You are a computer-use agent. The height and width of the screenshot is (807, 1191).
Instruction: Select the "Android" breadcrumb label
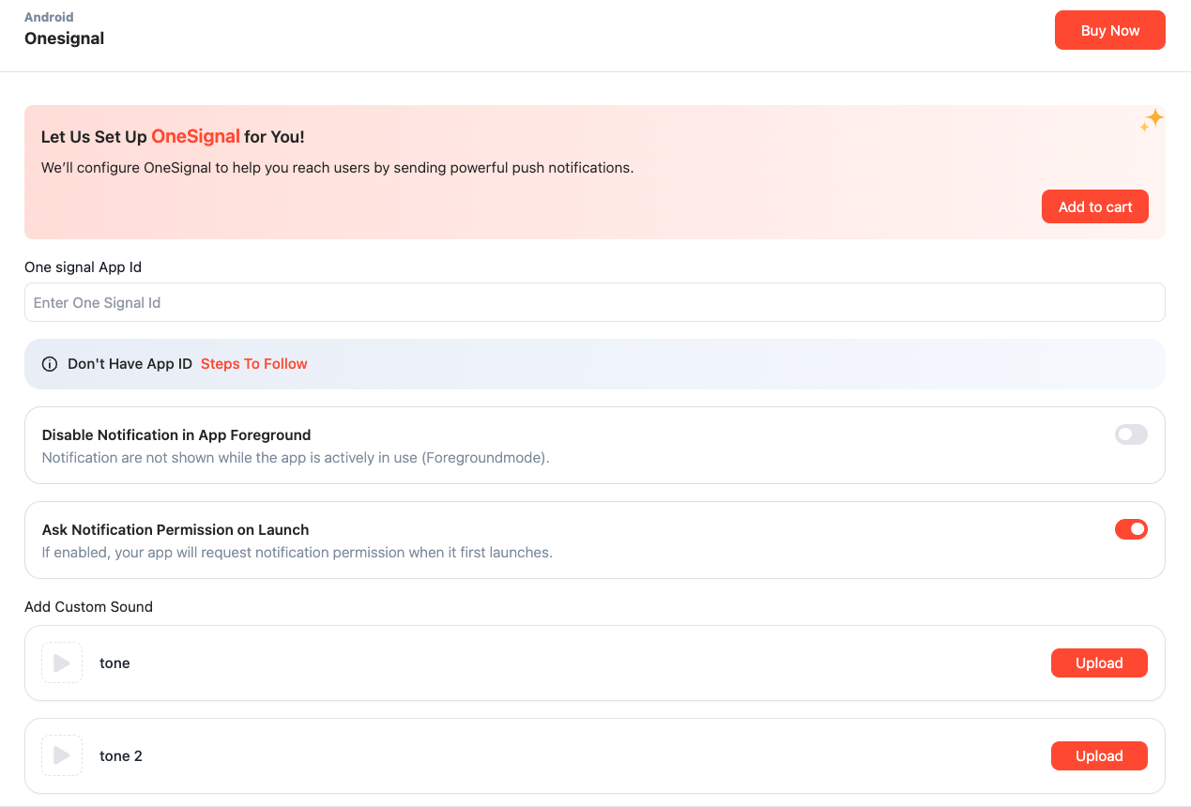click(49, 17)
